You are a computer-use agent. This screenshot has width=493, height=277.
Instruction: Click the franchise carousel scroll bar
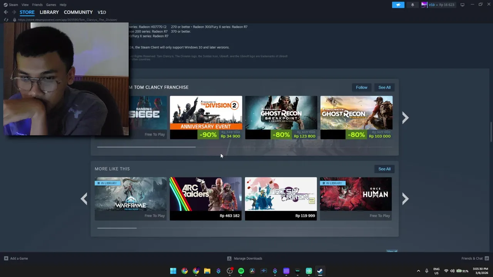pyautogui.click(x=146, y=147)
